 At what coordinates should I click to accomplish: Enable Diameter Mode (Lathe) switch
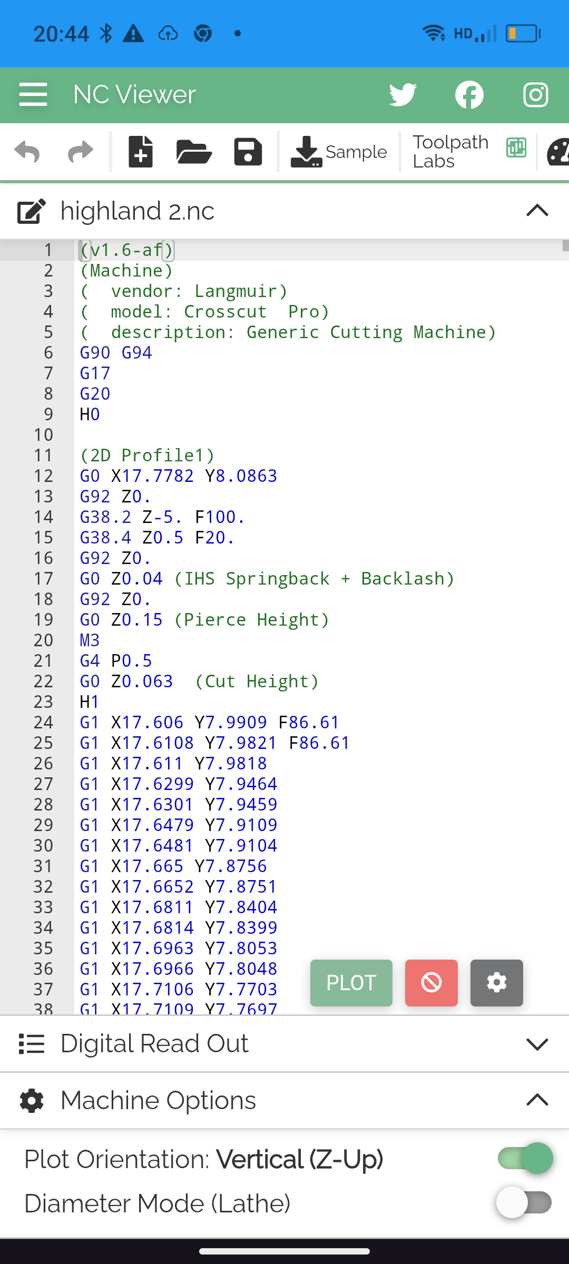click(x=525, y=1202)
